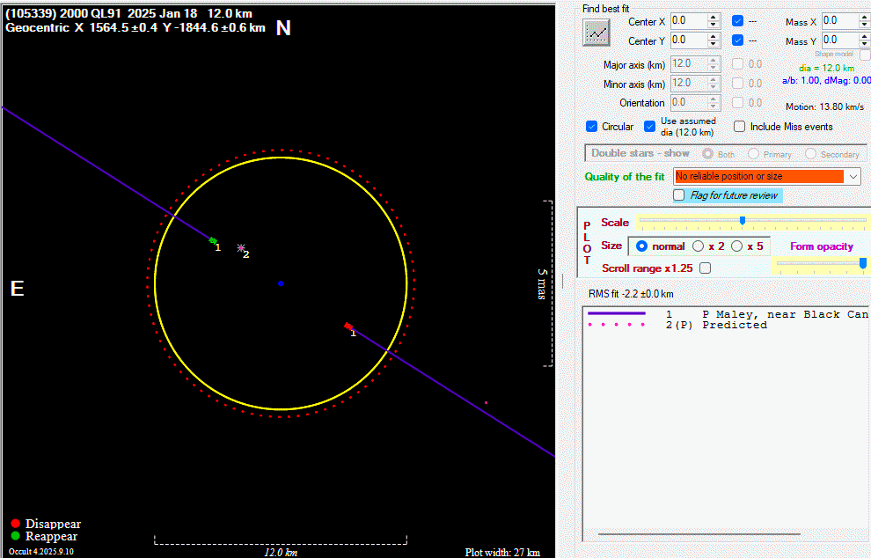This screenshot has height=558, width=871.
Task: Click the red disappear event marker
Action: click(x=348, y=327)
